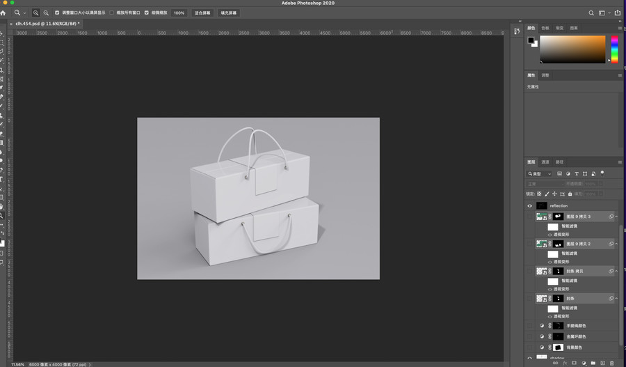Click the foreground color swatch in Color panel
The width and height of the screenshot is (626, 367).
coord(531,40)
